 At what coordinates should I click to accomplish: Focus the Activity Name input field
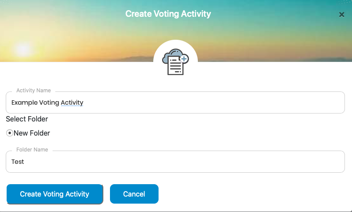[x=175, y=102]
